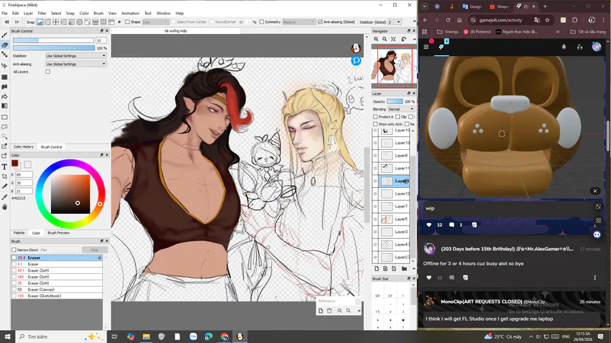611x343 pixels.
Task: Adjust the brush size slider
Action: click(x=54, y=41)
